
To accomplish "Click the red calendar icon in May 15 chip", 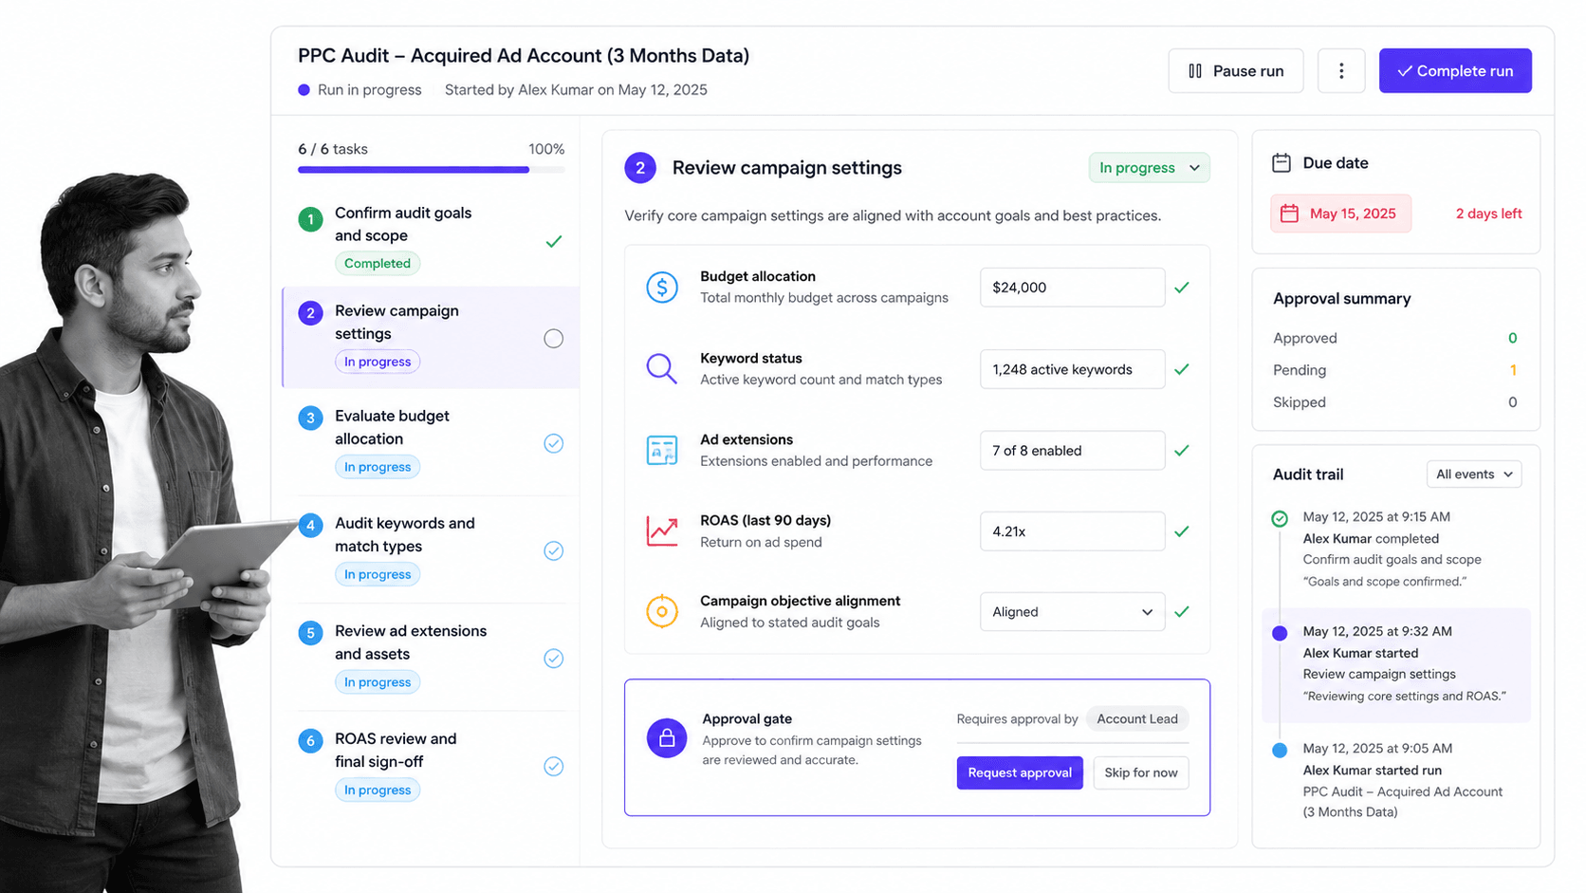I will [x=1289, y=214].
